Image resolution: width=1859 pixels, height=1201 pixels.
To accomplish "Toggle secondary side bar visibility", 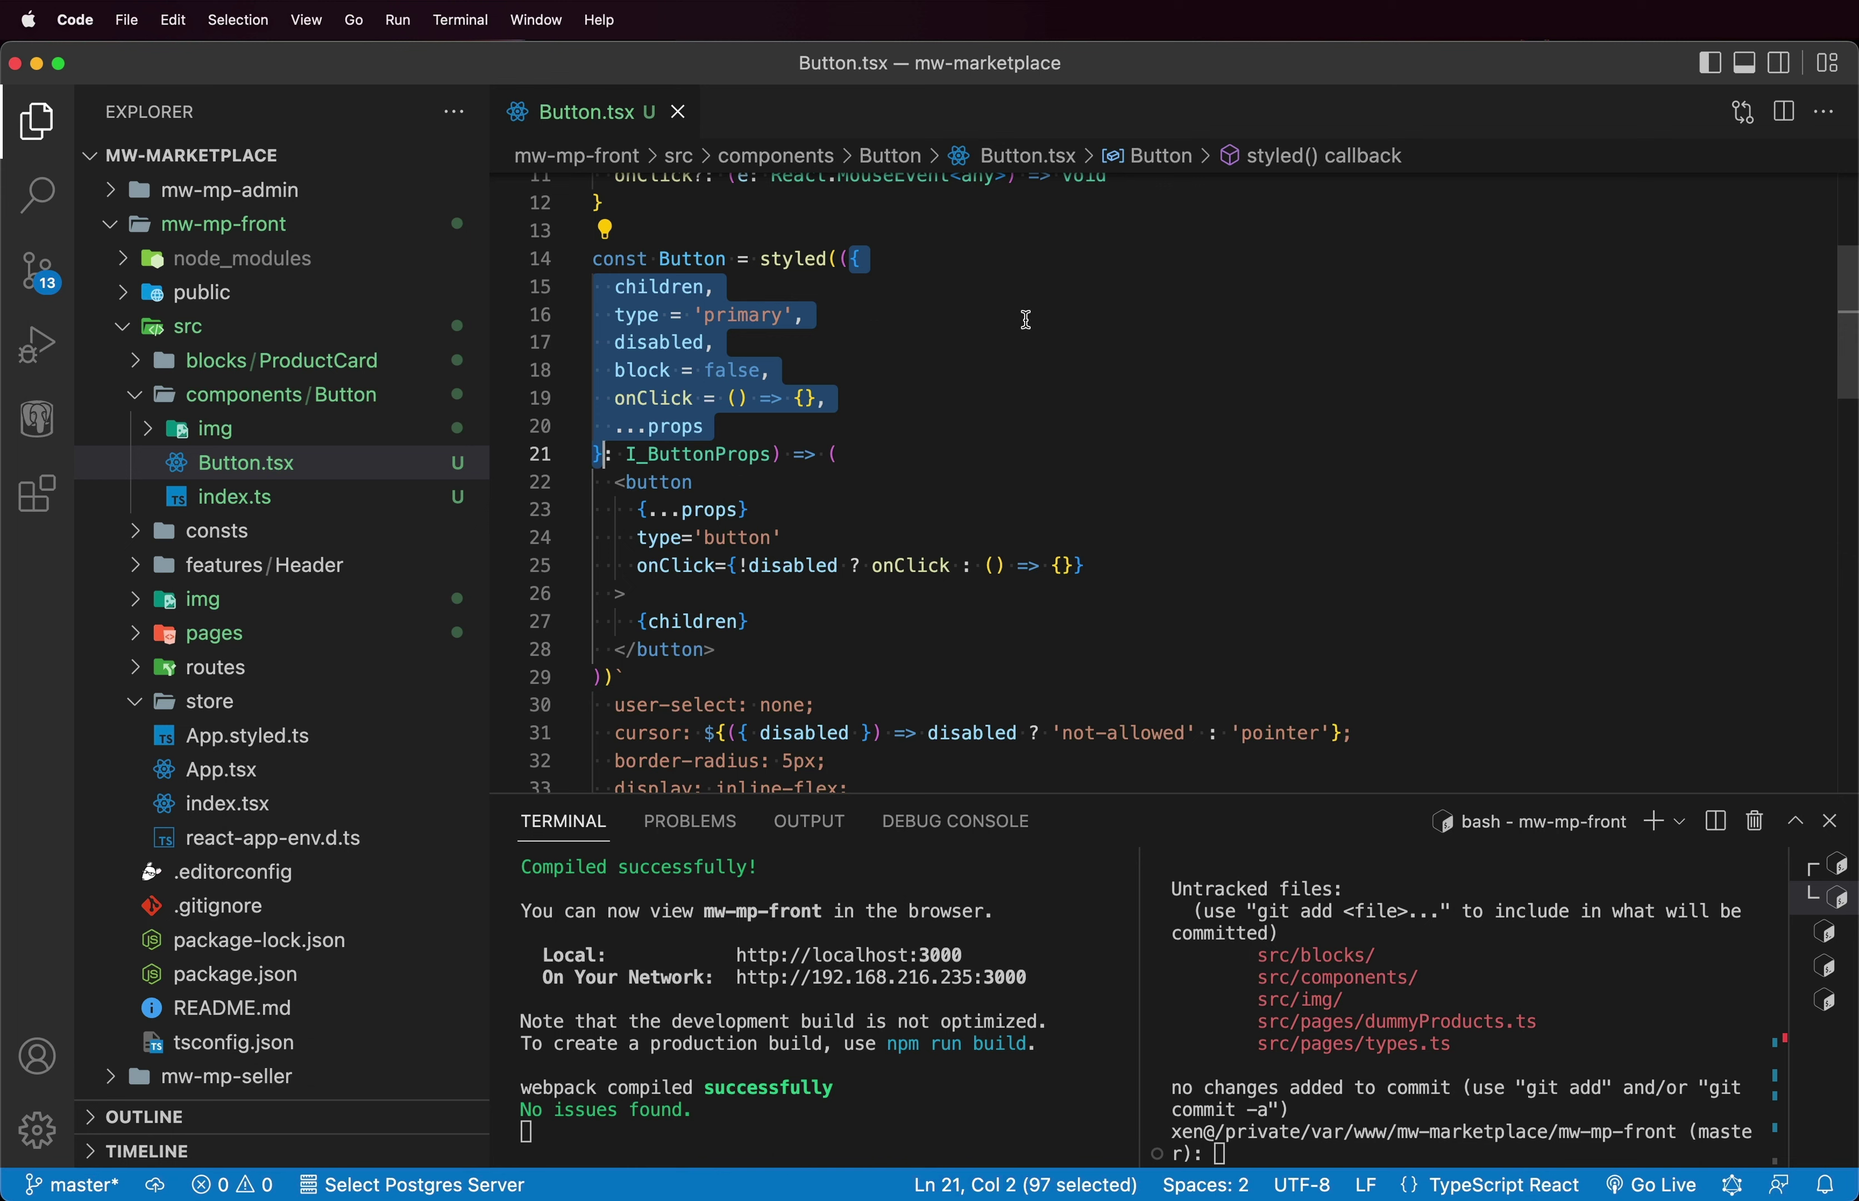I will [x=1779, y=62].
